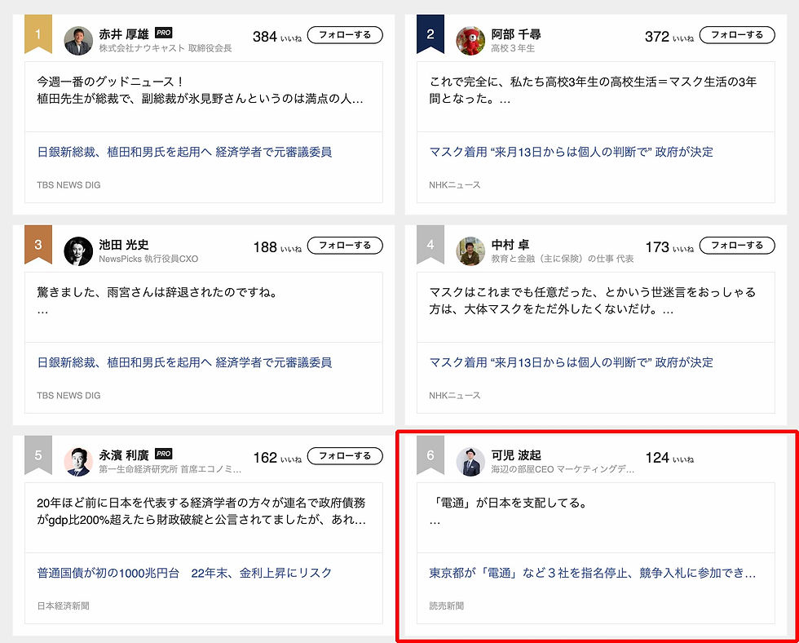Open the 普通国債が初の1000兆円台 article link

click(184, 573)
